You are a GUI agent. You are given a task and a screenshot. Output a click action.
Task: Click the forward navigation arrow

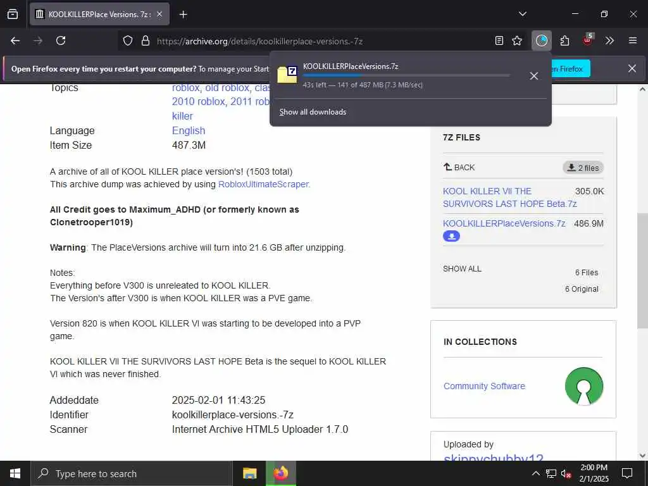pyautogui.click(x=38, y=40)
